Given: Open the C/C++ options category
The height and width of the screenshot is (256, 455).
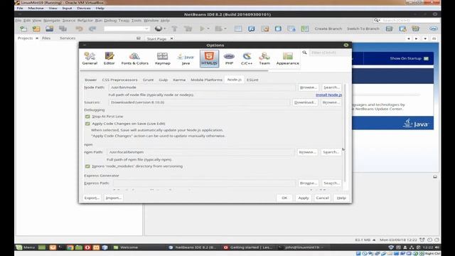Looking at the screenshot, I should pyautogui.click(x=247, y=58).
